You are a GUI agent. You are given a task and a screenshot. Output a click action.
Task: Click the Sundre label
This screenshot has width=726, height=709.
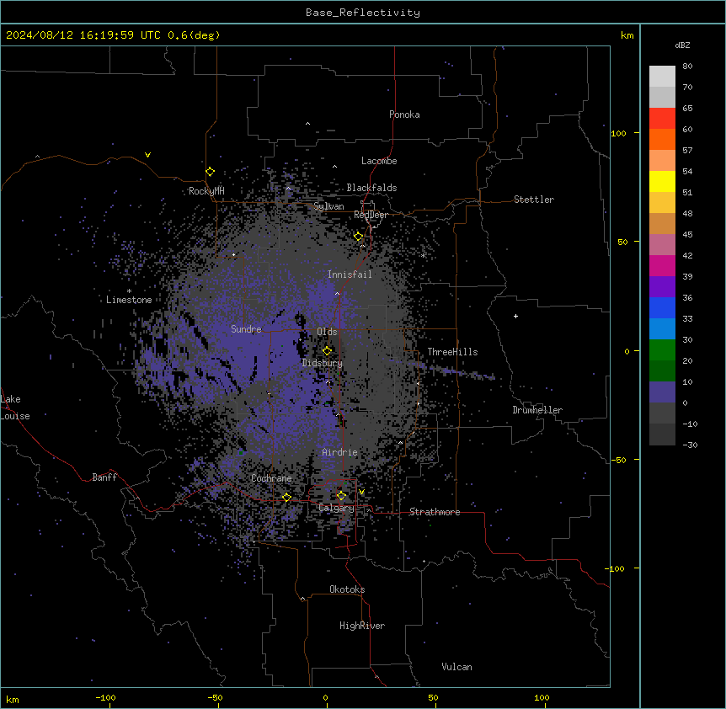click(246, 329)
